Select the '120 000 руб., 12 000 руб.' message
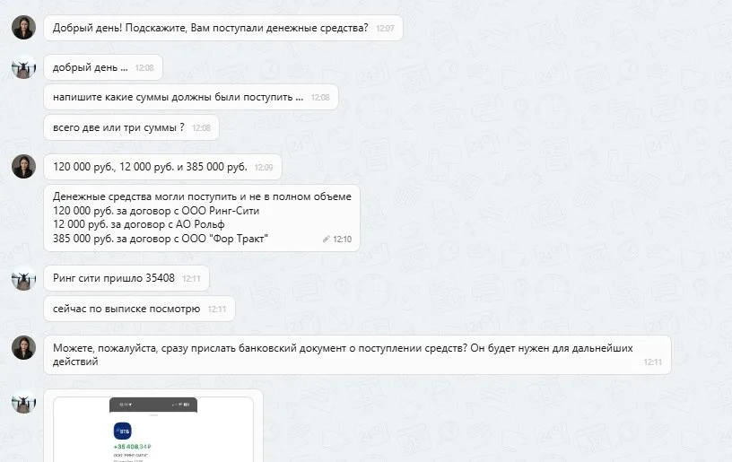The height and width of the screenshot is (462, 732). [x=162, y=167]
